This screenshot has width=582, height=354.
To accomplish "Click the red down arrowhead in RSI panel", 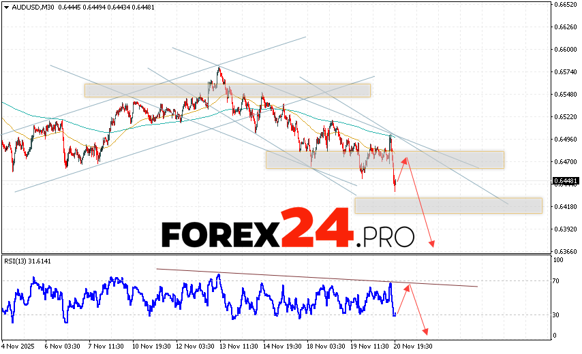I will 426,332.
